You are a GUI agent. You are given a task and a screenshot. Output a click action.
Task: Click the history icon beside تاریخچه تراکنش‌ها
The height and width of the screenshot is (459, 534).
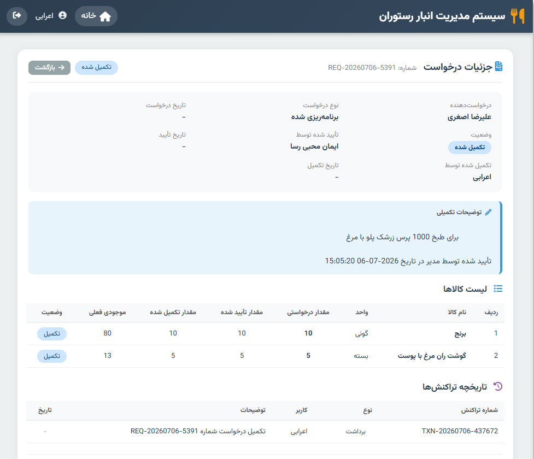(x=498, y=386)
